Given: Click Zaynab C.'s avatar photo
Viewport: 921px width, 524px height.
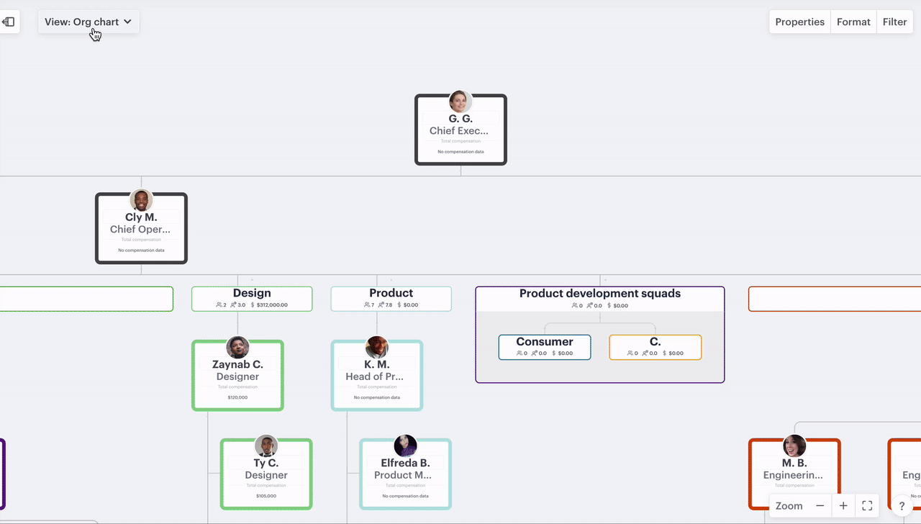Looking at the screenshot, I should coord(237,348).
